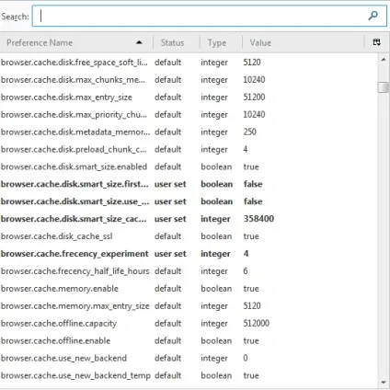Click true value in use_new_backend_temp row
Viewport: 390px width, 390px height.
(251, 375)
